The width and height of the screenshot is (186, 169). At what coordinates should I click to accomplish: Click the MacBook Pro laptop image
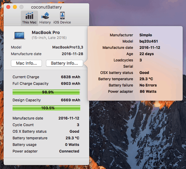point(19,35)
